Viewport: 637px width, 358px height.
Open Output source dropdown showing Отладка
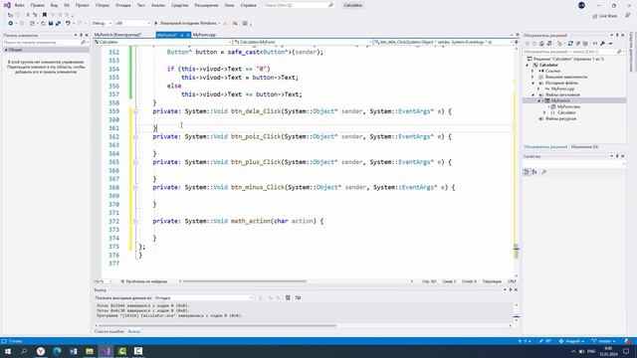pos(203,298)
